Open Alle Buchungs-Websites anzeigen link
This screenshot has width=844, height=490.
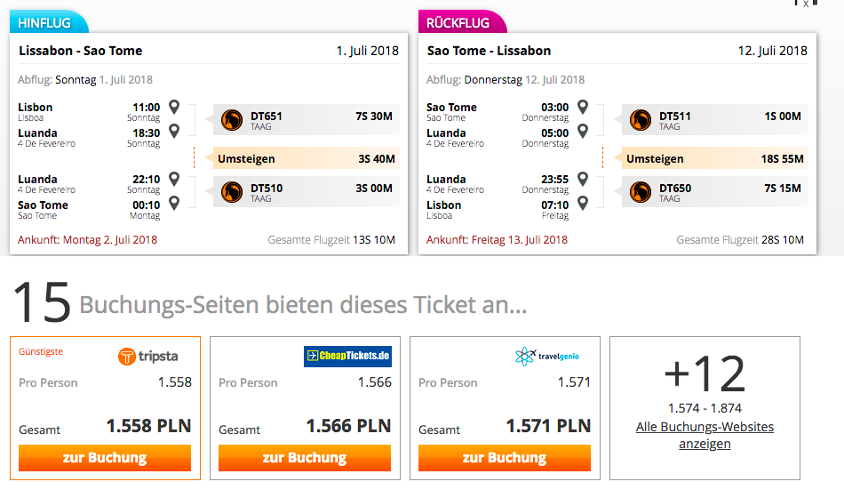705,435
